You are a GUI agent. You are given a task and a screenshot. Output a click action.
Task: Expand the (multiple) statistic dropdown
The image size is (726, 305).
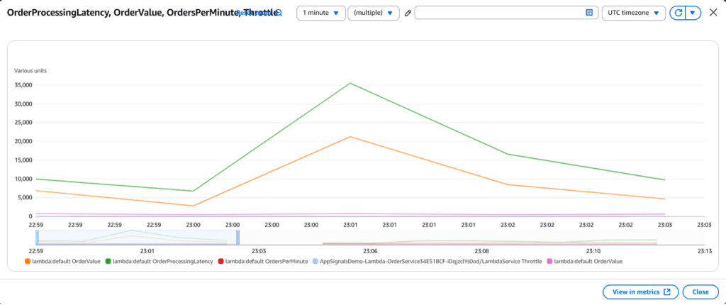[x=374, y=13]
